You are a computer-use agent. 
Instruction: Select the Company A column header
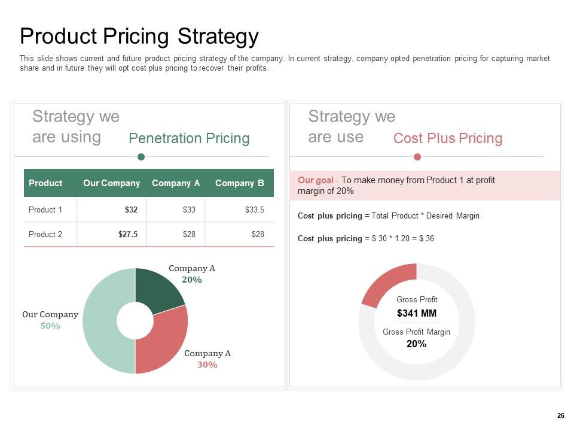(176, 183)
